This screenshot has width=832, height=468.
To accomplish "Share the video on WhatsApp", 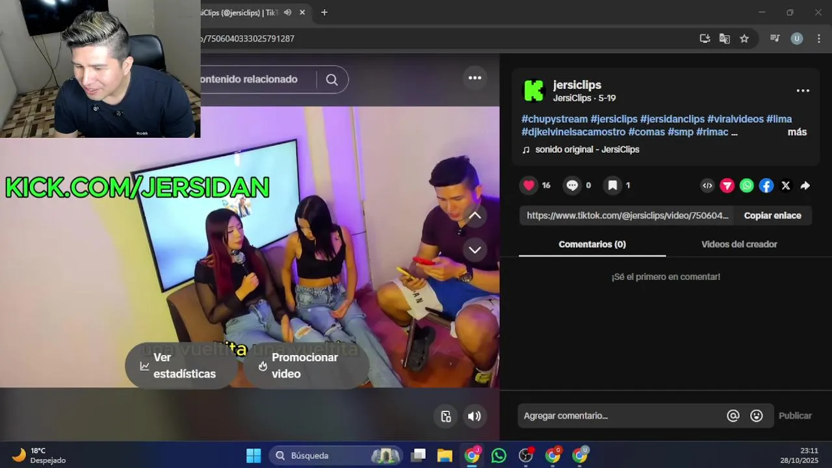I will pos(747,186).
